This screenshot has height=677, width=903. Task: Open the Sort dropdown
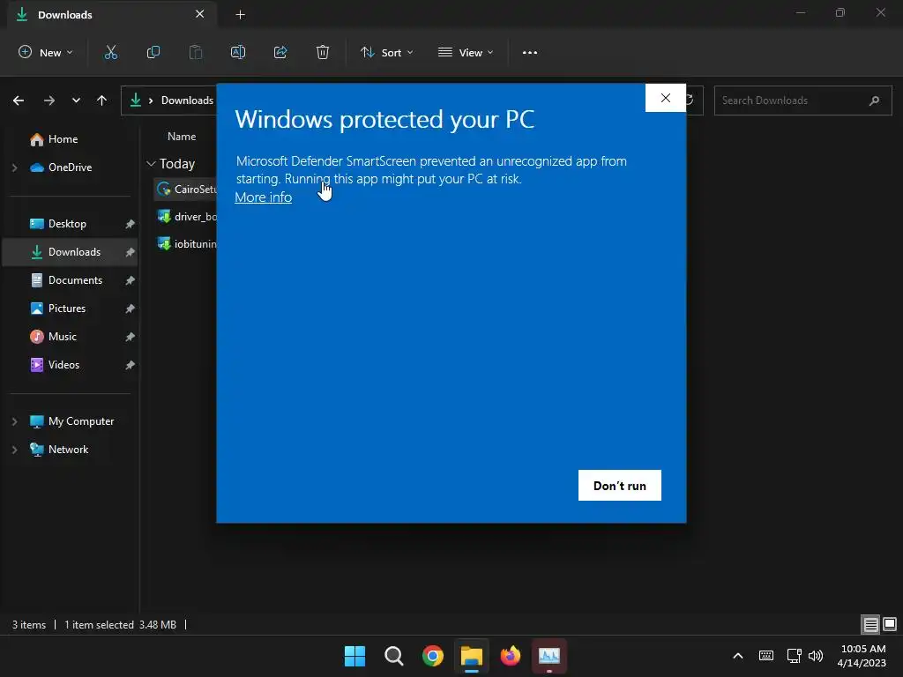click(386, 52)
